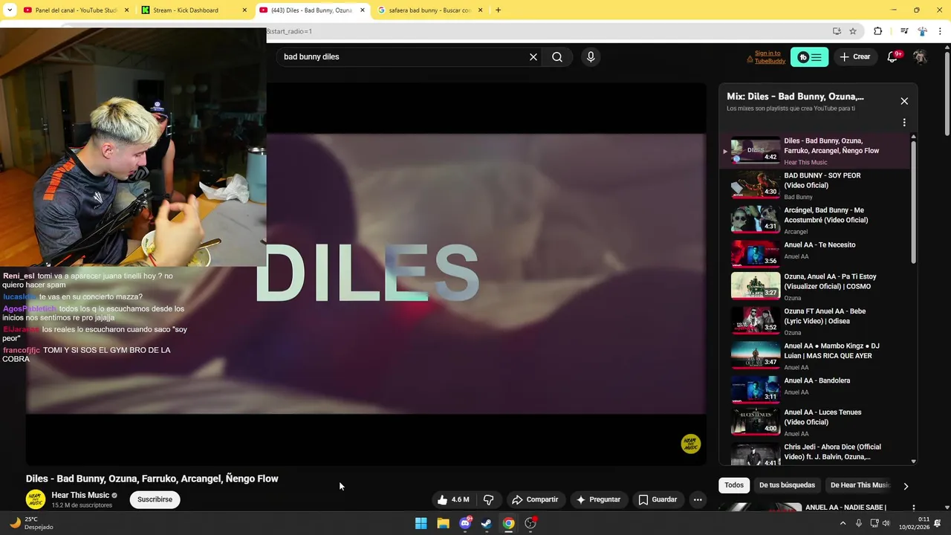Open the Hear This Music channel avatar
Image resolution: width=951 pixels, height=535 pixels.
[36, 499]
